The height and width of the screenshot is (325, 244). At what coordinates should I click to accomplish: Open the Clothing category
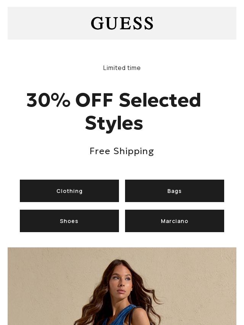[69, 191]
